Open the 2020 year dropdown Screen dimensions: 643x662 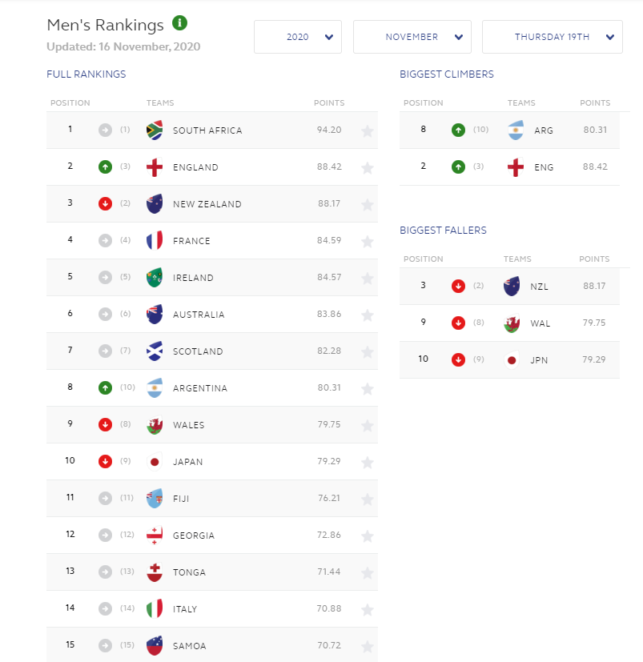point(298,37)
